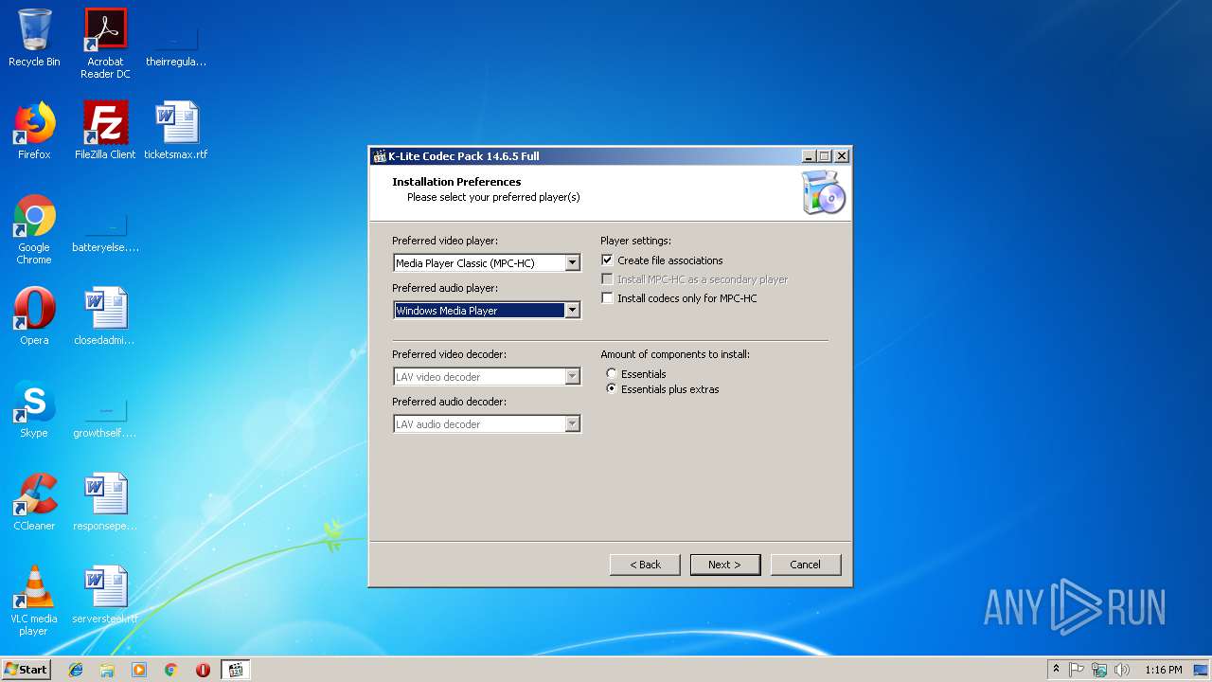The width and height of the screenshot is (1212, 682).
Task: Launch Skype from the desktop
Action: point(34,409)
